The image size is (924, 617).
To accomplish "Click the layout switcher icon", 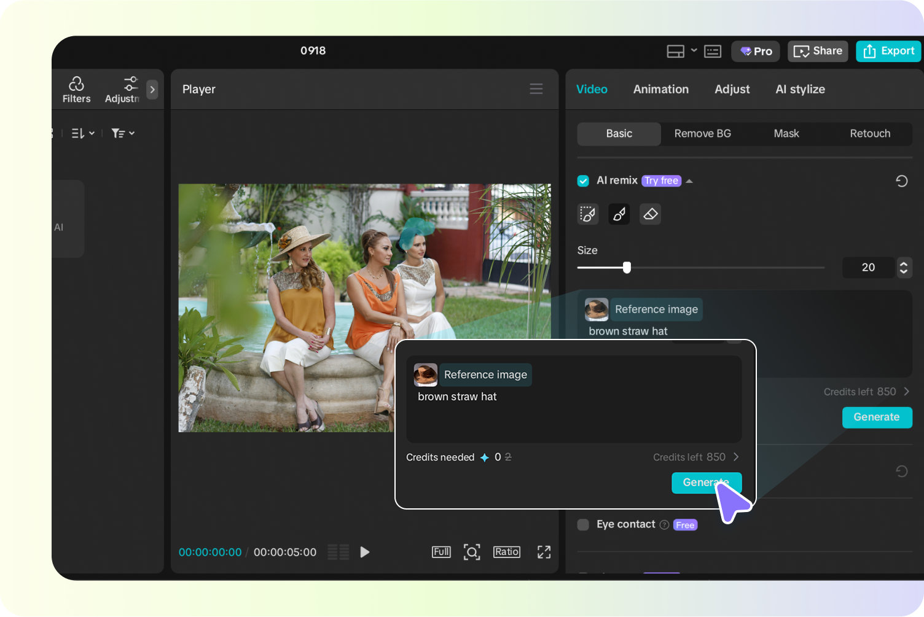I will 676,52.
